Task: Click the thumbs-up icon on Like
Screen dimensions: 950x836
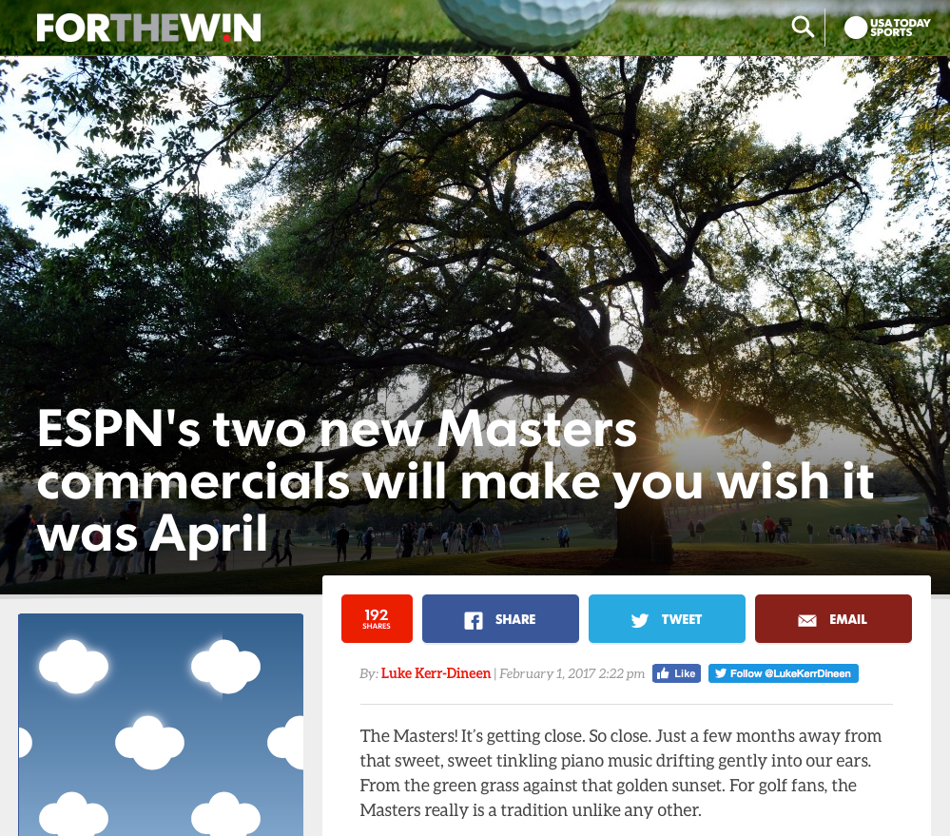Action: click(664, 673)
